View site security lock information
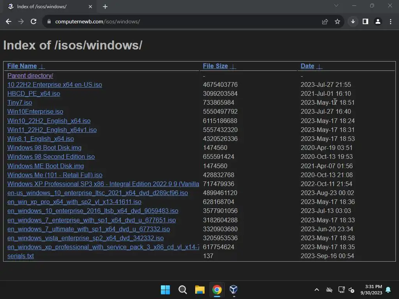 coord(49,22)
